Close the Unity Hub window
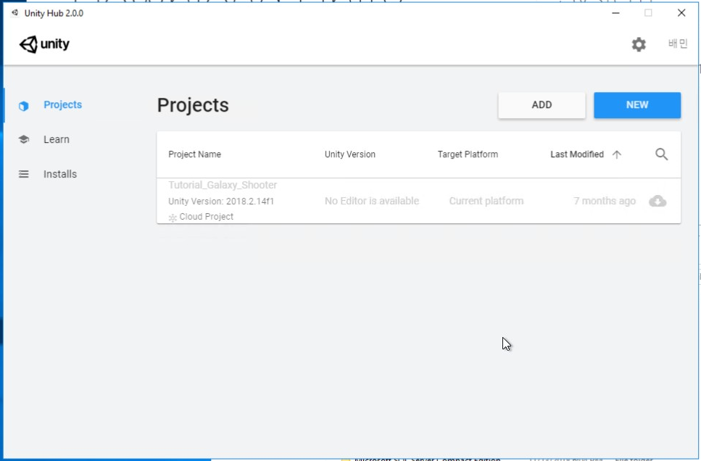Image resolution: width=701 pixels, height=461 pixels. pos(681,13)
